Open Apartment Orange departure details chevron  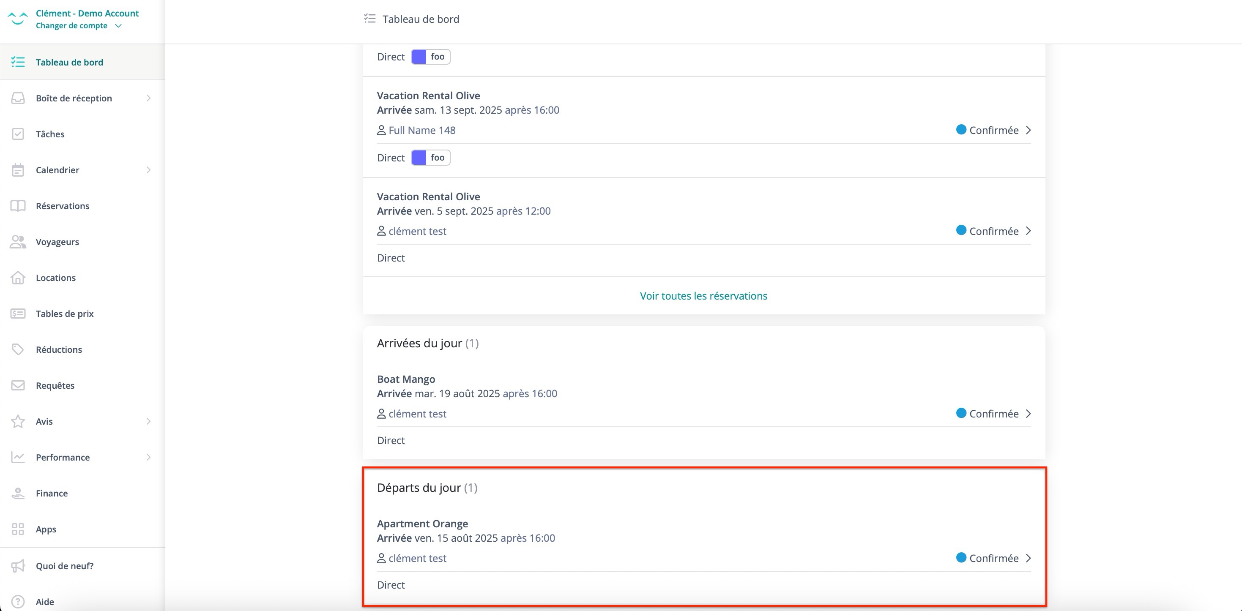click(x=1029, y=558)
